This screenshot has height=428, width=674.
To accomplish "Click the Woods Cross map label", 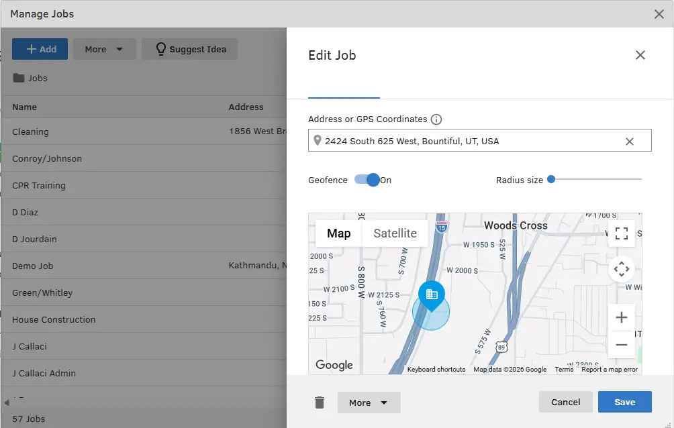I will click(516, 225).
